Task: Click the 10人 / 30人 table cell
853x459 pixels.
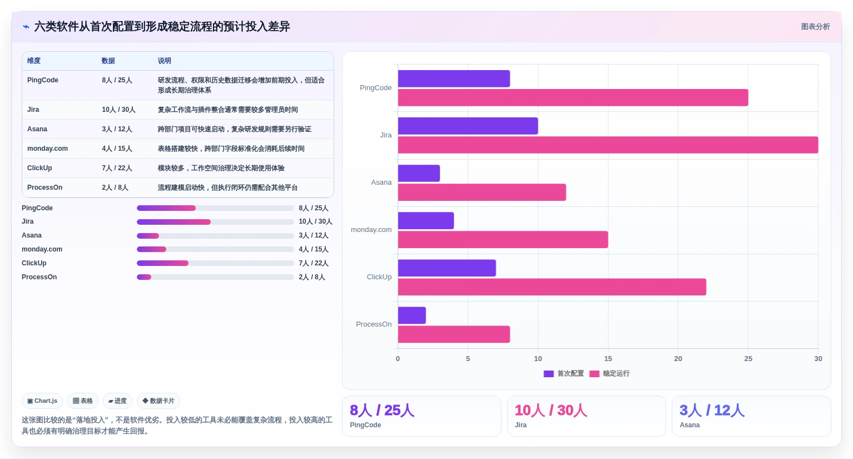Action: click(119, 110)
